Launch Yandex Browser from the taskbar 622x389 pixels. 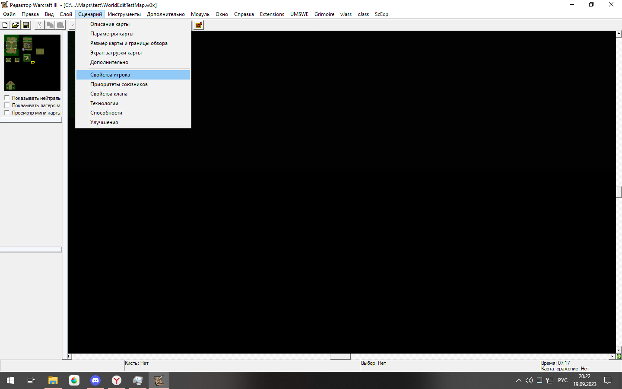click(117, 380)
